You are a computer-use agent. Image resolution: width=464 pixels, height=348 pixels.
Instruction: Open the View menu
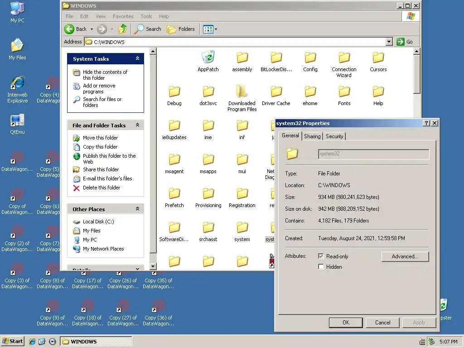point(101,16)
